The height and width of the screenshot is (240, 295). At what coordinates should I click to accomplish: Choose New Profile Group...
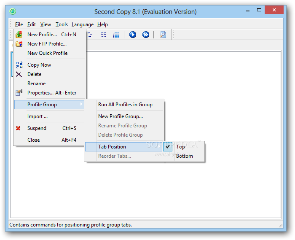pos(124,116)
